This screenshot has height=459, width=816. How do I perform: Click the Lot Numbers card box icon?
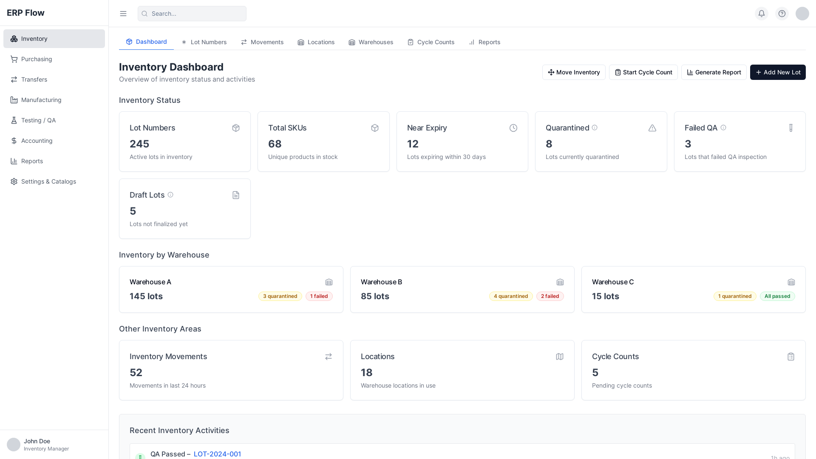click(236, 128)
